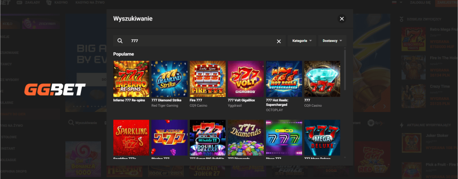Viewport: 458px width, 179px height.
Task: Close the Wyszukiwanie search dialog
Action: point(342,19)
